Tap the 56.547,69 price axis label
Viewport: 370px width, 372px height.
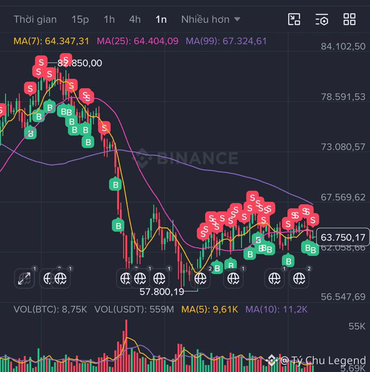pyautogui.click(x=343, y=296)
